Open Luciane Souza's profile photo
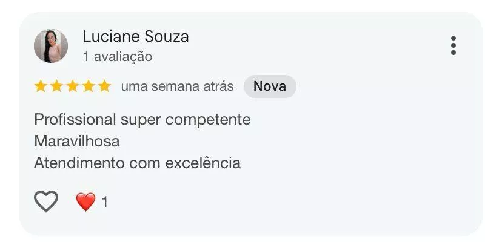Screen dimensions: 502x248 pos(51,46)
